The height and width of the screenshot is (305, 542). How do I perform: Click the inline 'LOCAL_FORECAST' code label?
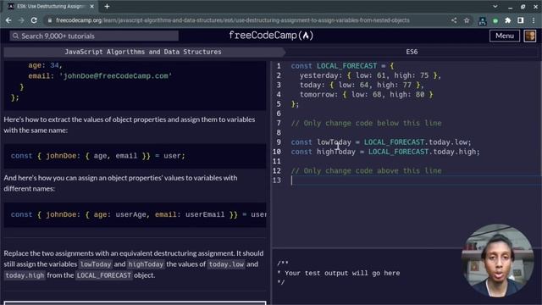coord(103,275)
